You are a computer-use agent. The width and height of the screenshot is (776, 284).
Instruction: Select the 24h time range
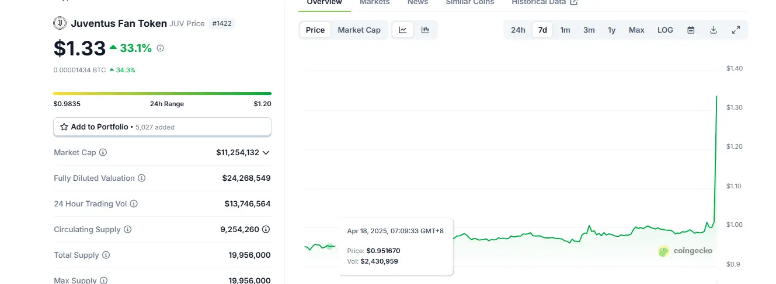point(518,30)
